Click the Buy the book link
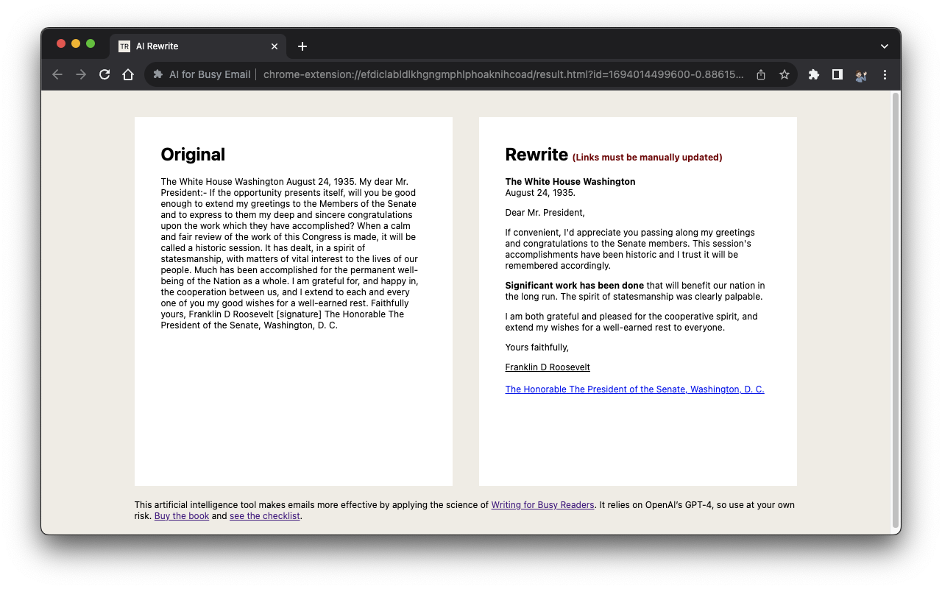The height and width of the screenshot is (589, 942). tap(181, 515)
